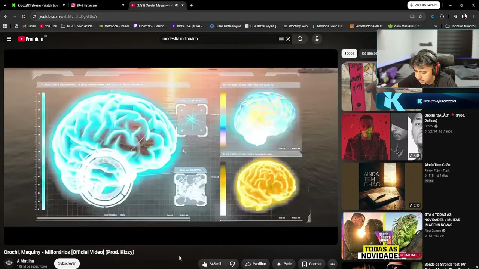
Task: Open the tab search dropdown arrow
Action: (x=4, y=5)
